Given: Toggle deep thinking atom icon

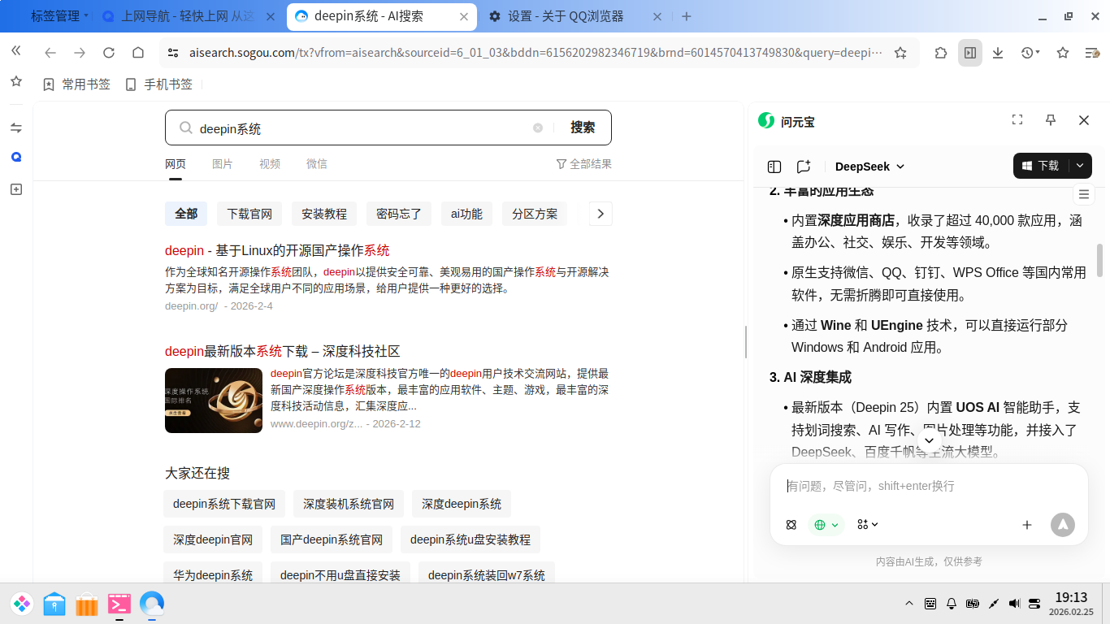Looking at the screenshot, I should coord(791,525).
